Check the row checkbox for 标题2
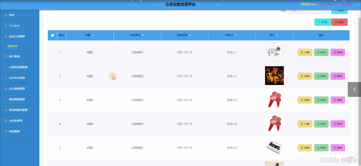The height and width of the screenshot is (166, 361). [x=52, y=76]
